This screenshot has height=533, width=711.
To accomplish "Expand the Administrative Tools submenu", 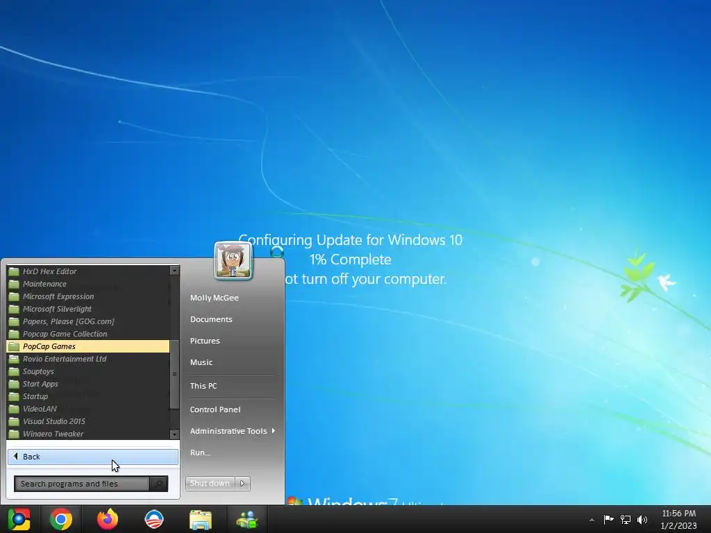I will pos(233,431).
